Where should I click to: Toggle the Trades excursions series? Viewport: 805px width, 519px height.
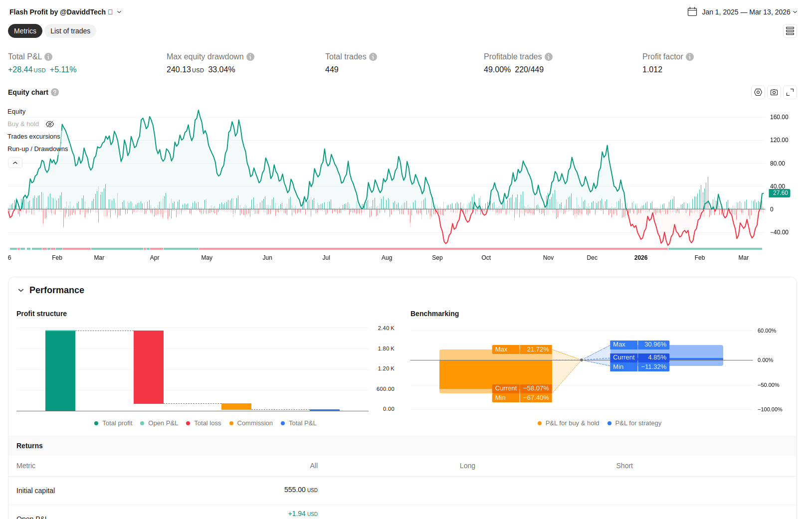click(33, 137)
